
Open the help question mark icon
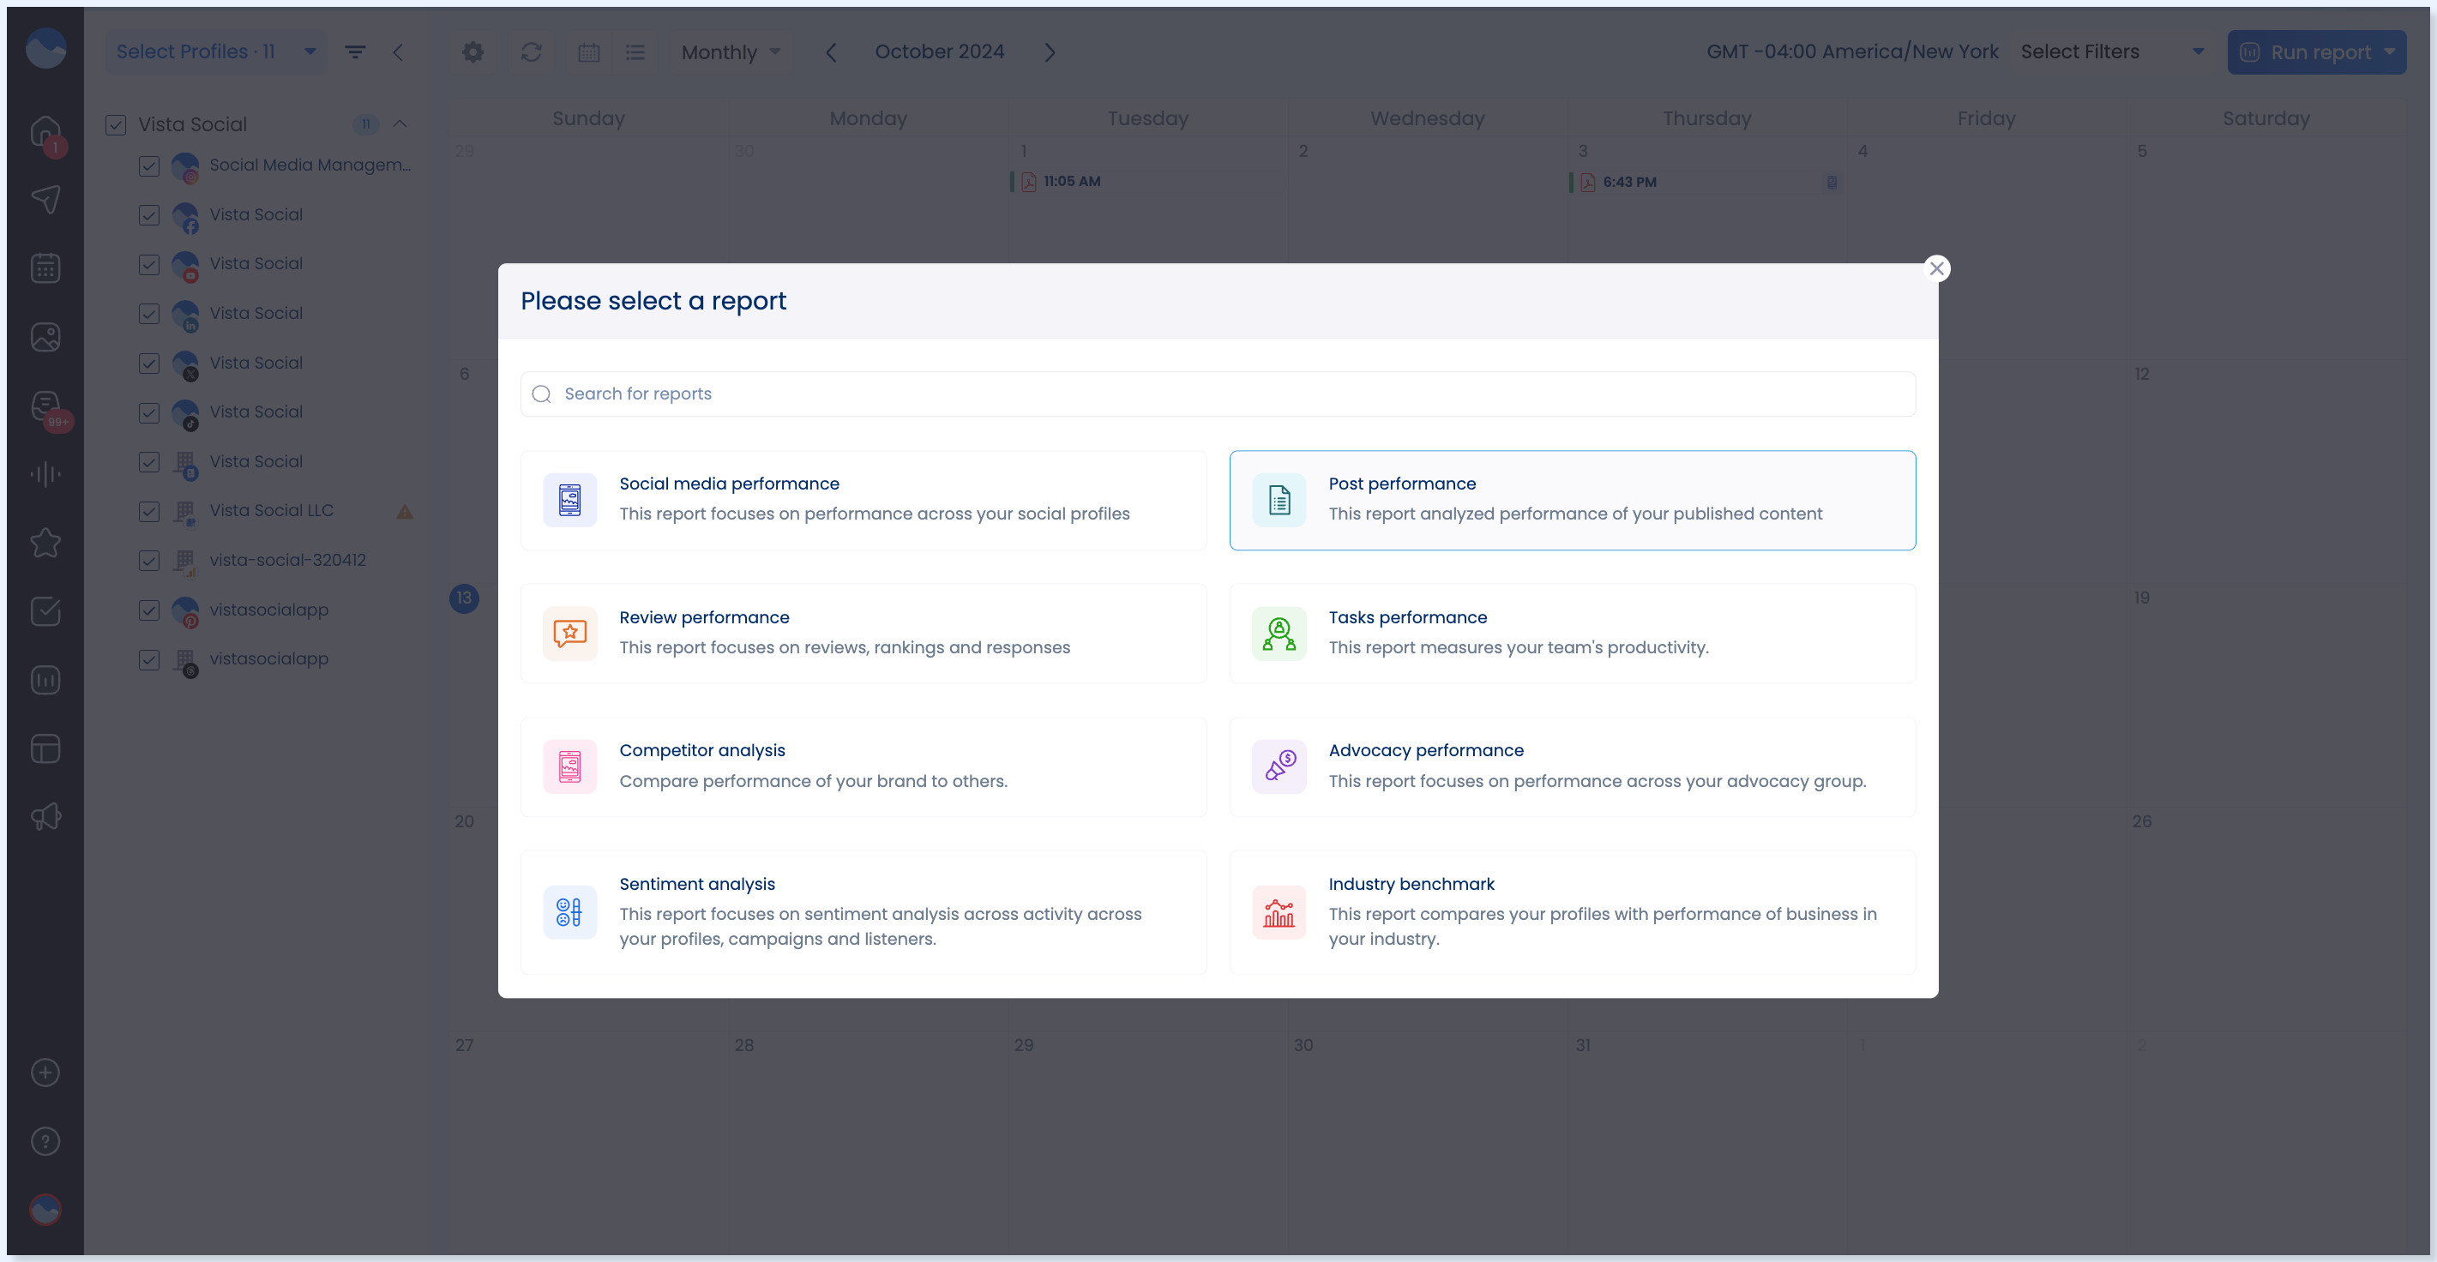coord(45,1141)
